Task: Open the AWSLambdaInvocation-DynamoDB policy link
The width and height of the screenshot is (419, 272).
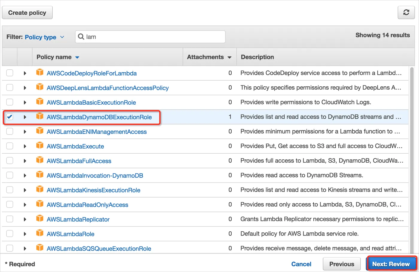Action: (x=95, y=175)
